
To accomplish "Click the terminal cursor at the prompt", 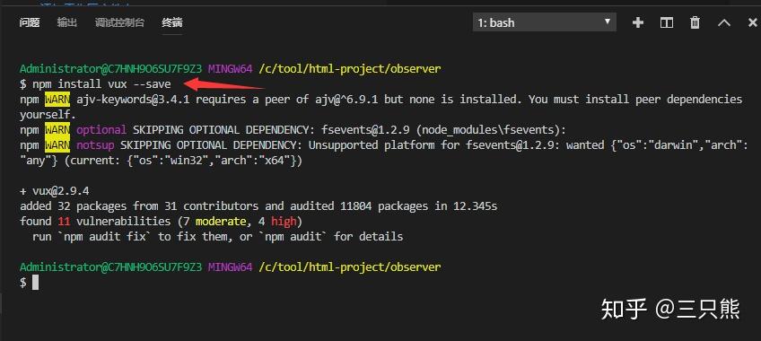I will (35, 283).
